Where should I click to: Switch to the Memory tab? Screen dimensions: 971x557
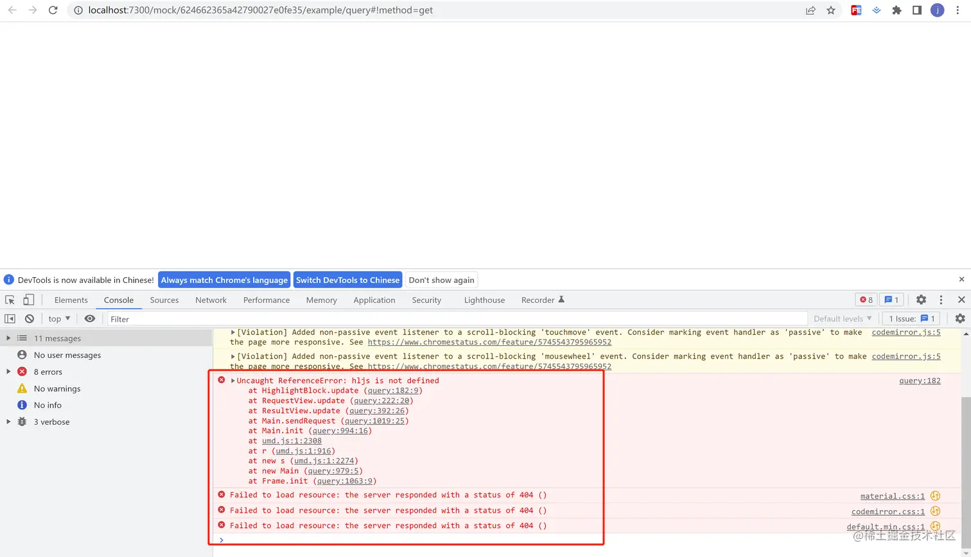321,300
